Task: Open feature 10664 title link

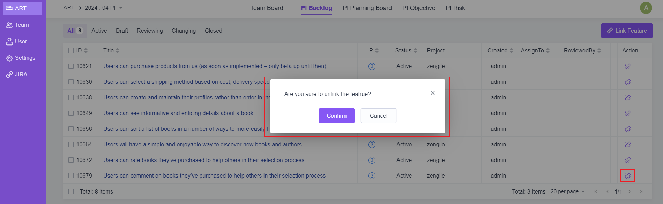Action: click(x=202, y=144)
